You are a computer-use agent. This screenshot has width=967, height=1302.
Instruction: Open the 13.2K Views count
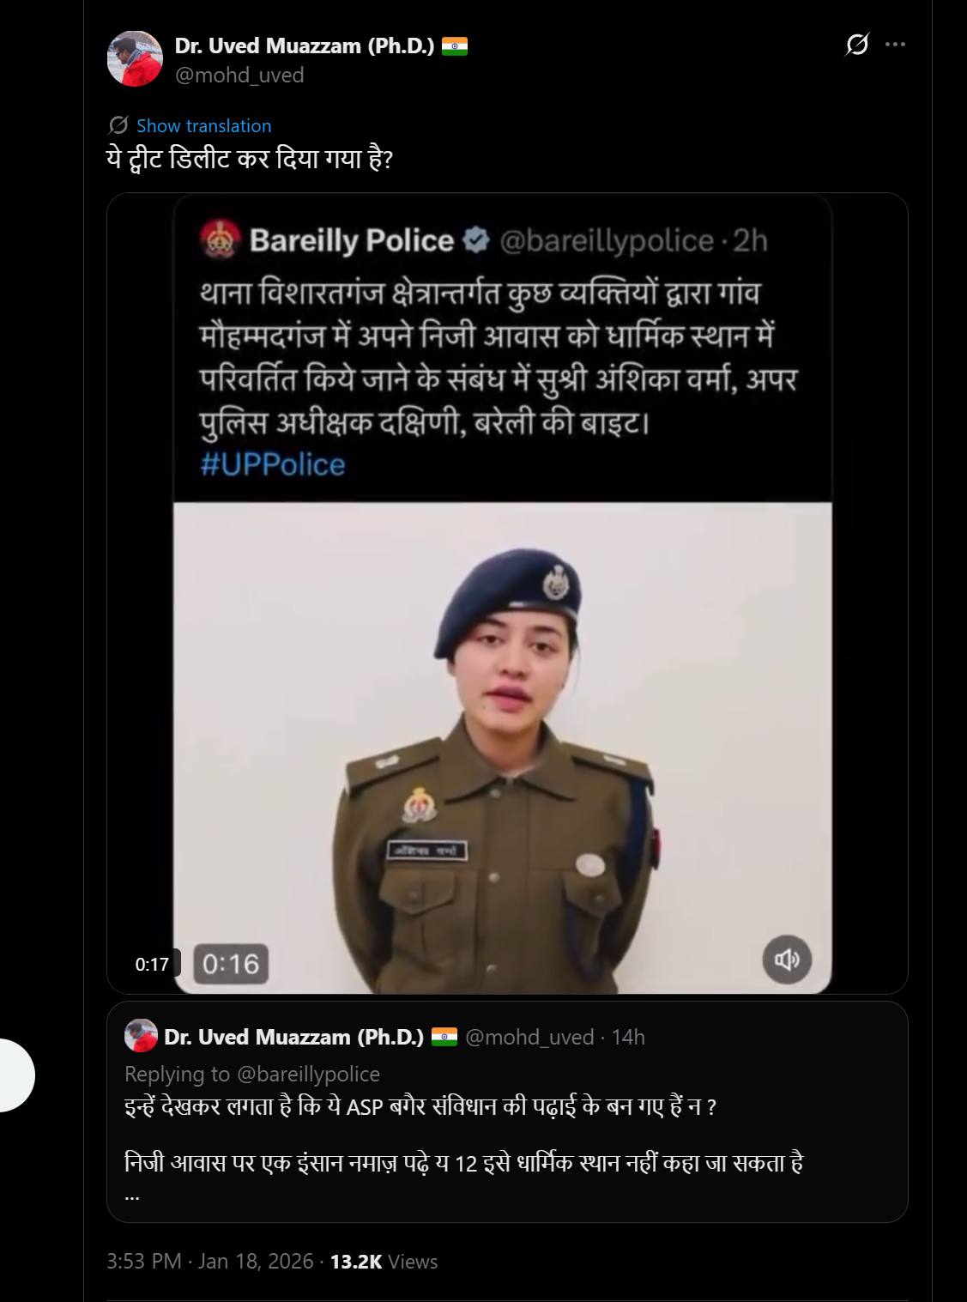[384, 1261]
